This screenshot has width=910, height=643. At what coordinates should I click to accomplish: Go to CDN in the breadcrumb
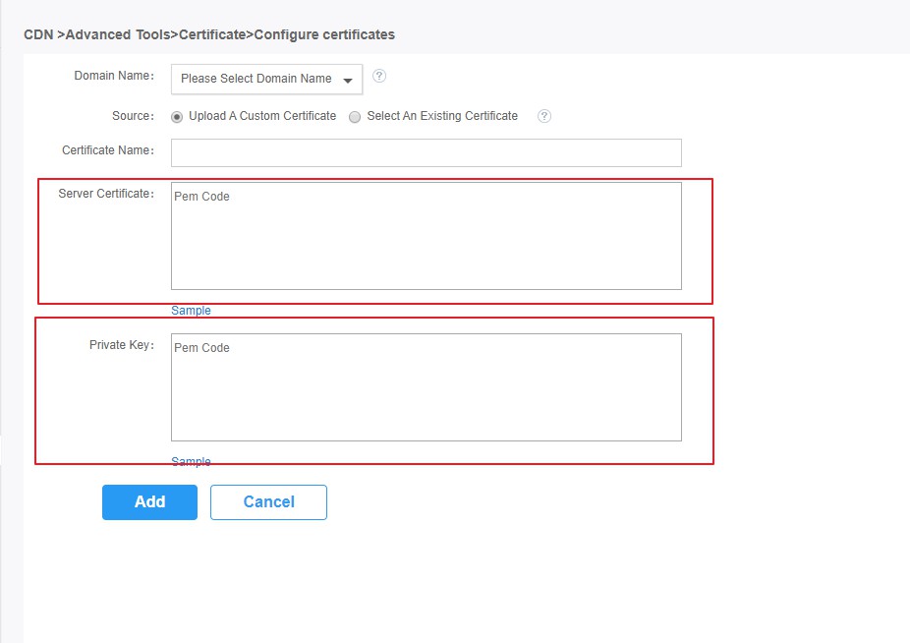coord(37,34)
